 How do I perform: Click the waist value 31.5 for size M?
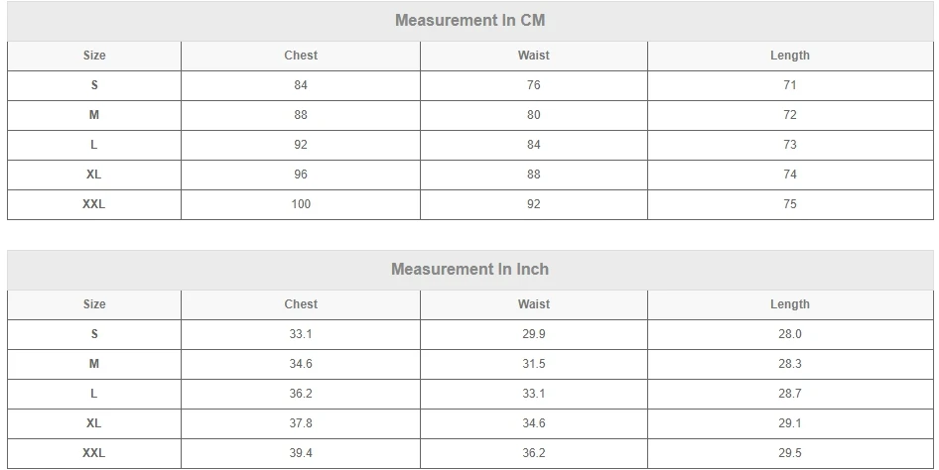(x=534, y=364)
